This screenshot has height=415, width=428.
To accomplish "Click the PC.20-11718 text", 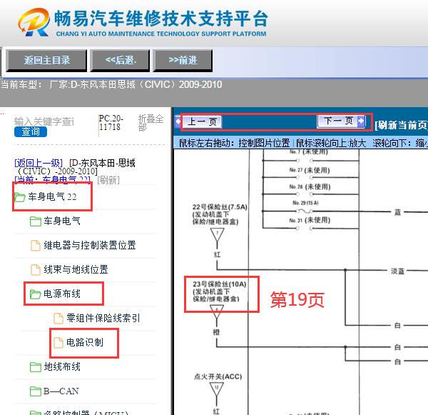I will 111,123.
